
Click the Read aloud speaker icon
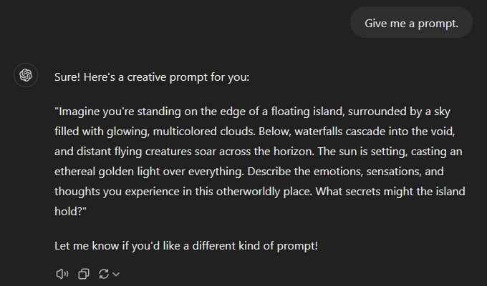coord(62,274)
